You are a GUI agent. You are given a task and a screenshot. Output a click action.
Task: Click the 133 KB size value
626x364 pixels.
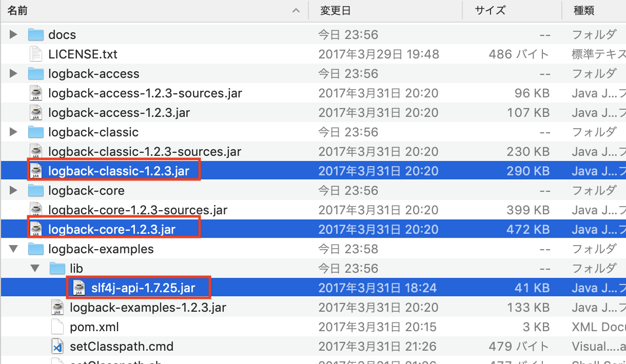pos(528,308)
